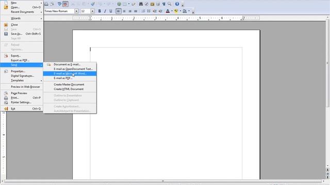330x185 pixels.
Task: Choose Preview in Web Browser
Action: click(22, 87)
